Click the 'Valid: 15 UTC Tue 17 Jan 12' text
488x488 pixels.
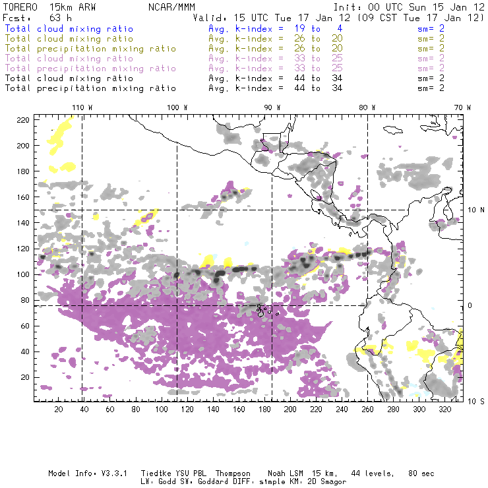tap(271, 18)
